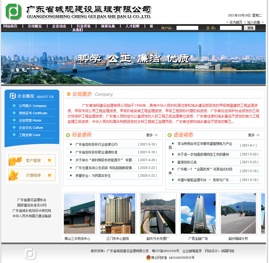Click the police badge icon in footer
This screenshot has width=269, height=263.
pos(148,258)
